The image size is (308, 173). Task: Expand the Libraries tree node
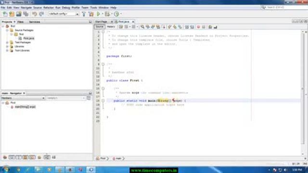click(7, 47)
